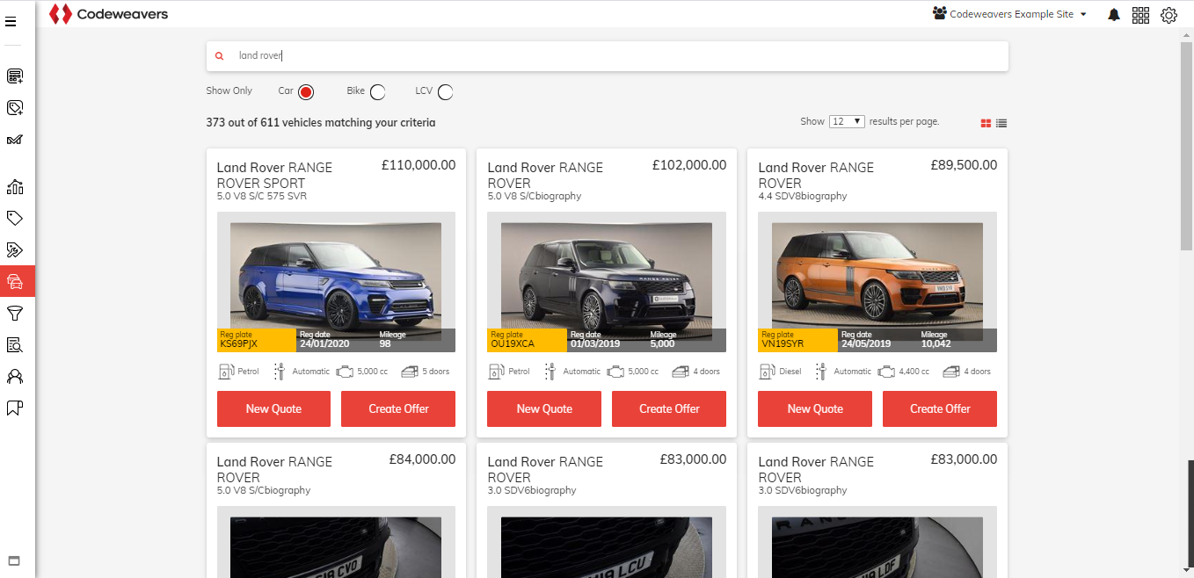Click the £102,000.00 price
The width and height of the screenshot is (1194, 578).
tap(689, 164)
